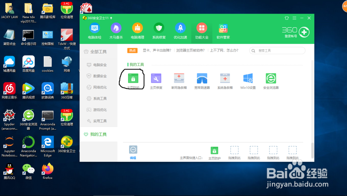This screenshot has height=196, width=347.
Task: Open 腾讯视频 desktop icon
Action: (28, 91)
